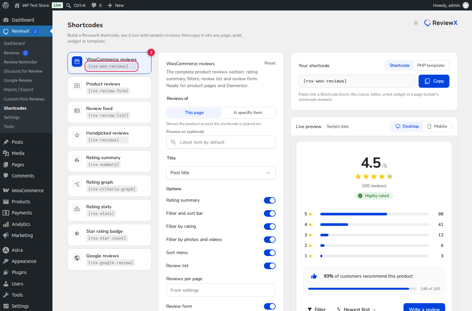Viewport: 472px width, 311px height.
Task: Expand the Newest first sort menu
Action: (356, 309)
